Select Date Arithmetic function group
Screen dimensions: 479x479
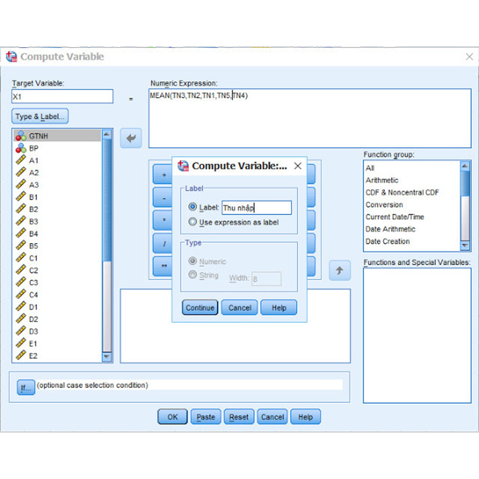412,229
